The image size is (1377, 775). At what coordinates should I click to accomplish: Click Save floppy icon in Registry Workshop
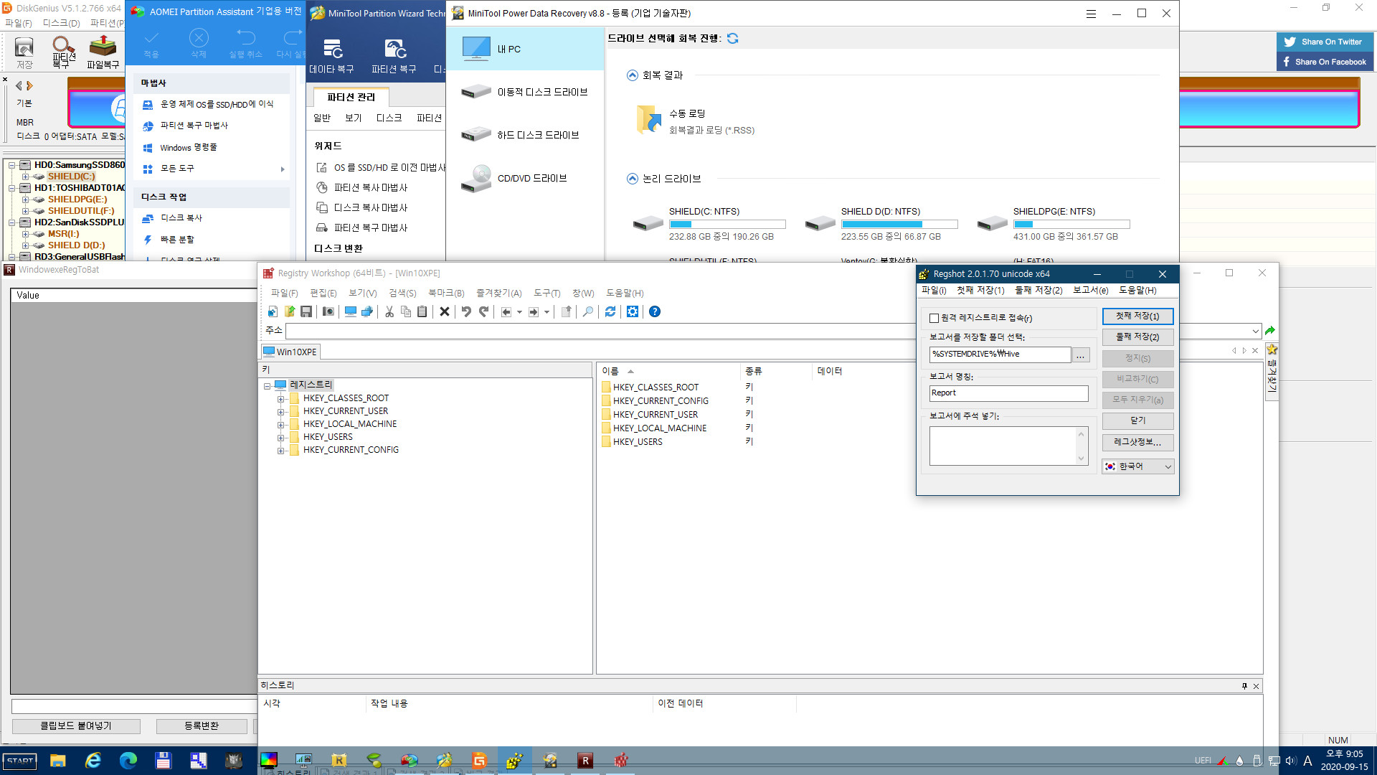306,311
